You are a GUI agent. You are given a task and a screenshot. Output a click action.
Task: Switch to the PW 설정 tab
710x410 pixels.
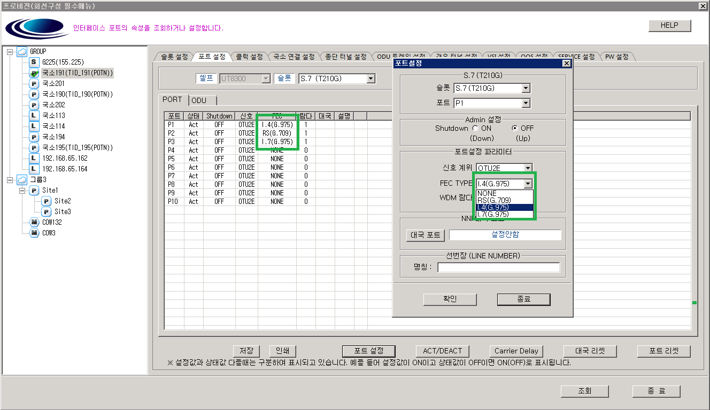tap(616, 57)
